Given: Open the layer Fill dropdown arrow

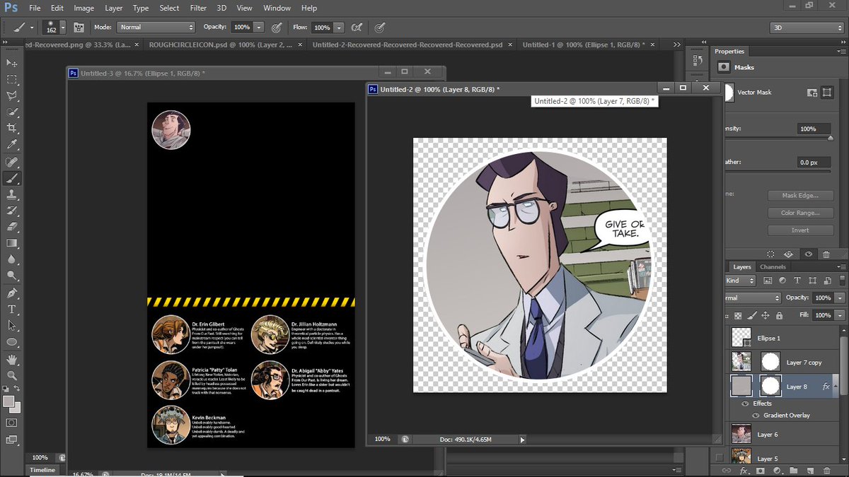Looking at the screenshot, I should coord(839,316).
